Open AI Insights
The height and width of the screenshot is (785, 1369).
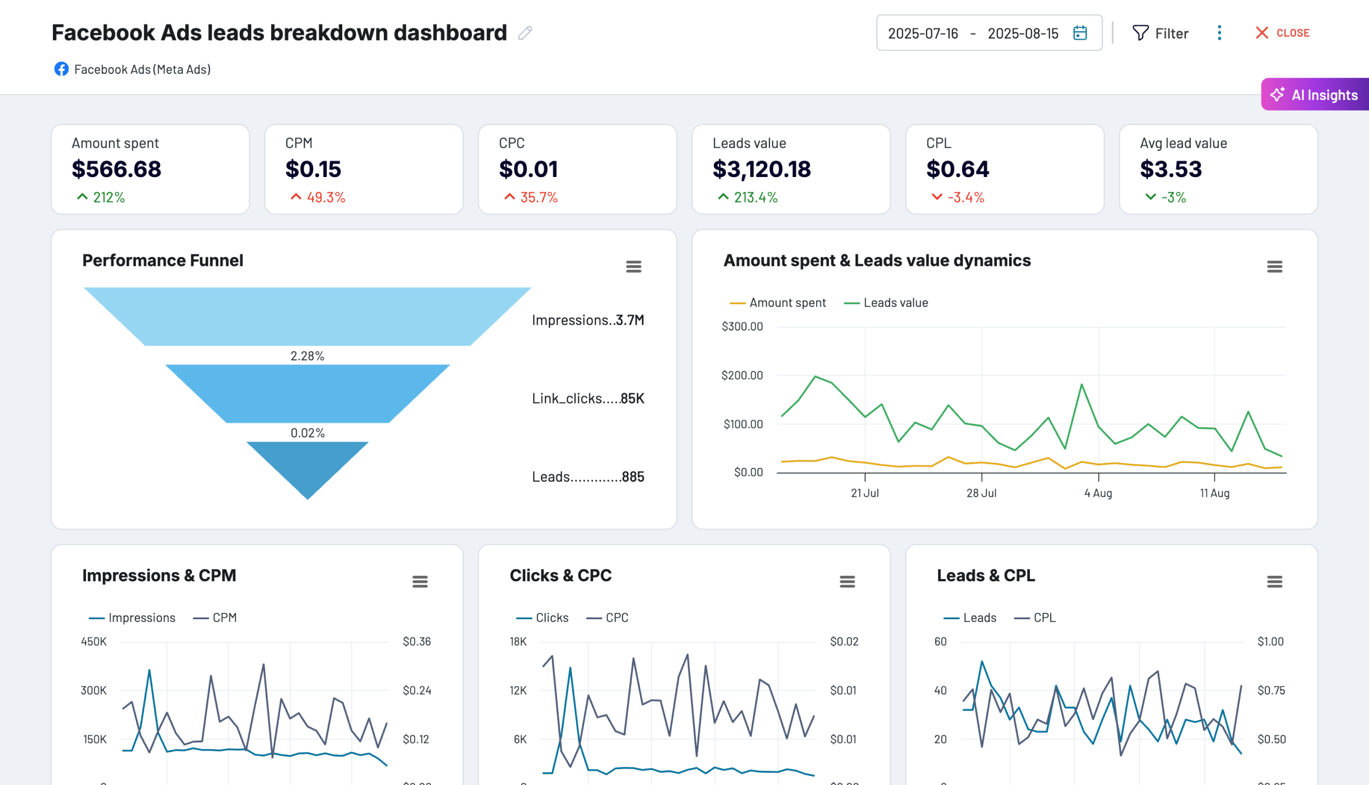tap(1315, 95)
